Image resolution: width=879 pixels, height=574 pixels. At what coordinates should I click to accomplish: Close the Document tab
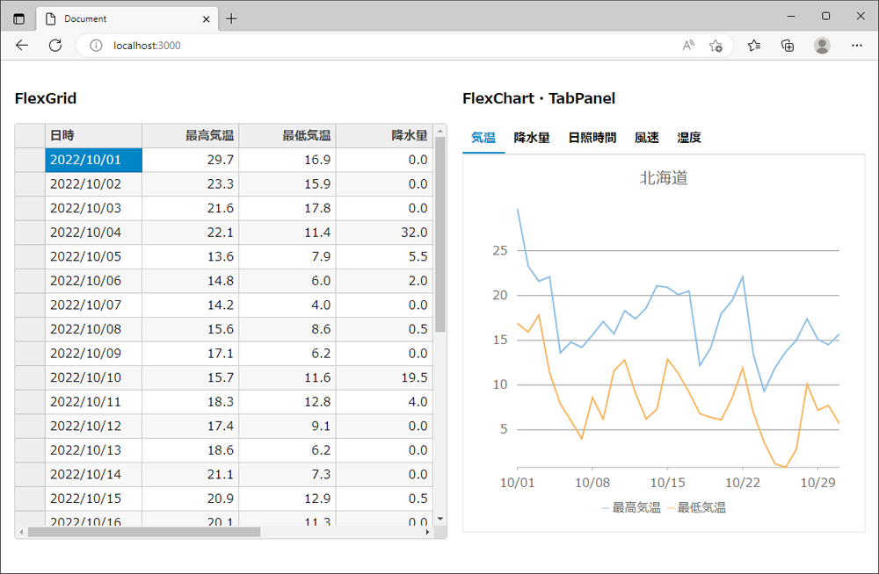pyautogui.click(x=206, y=19)
